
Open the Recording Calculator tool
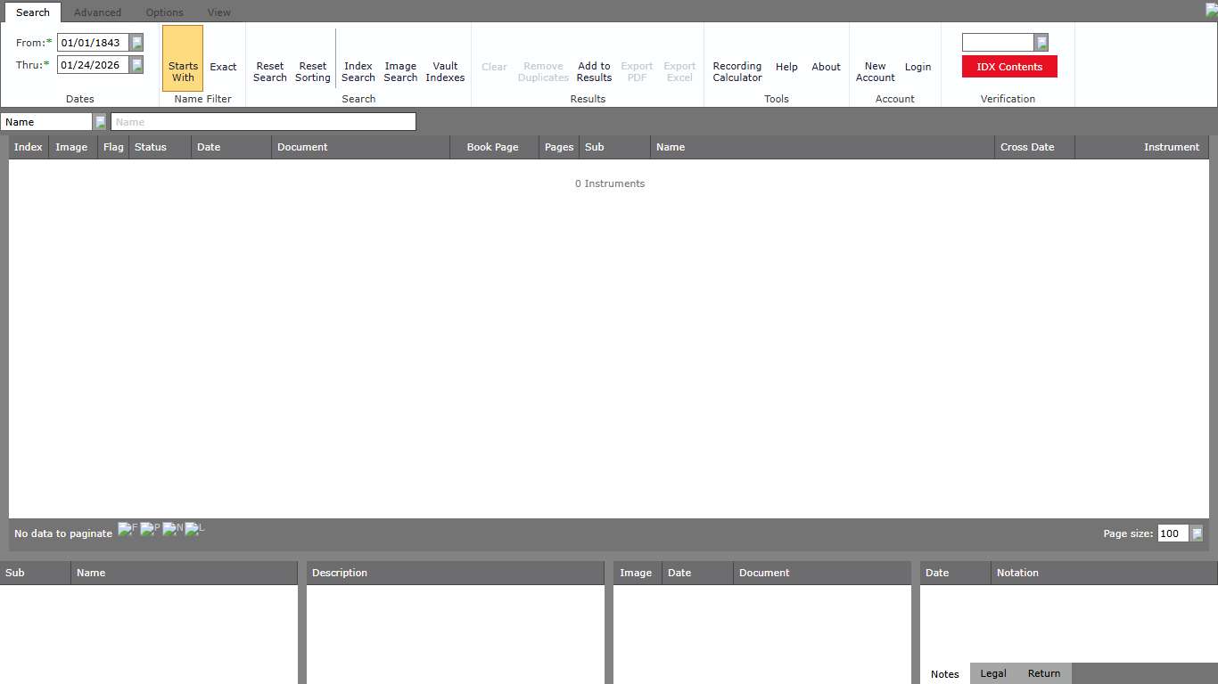(737, 71)
